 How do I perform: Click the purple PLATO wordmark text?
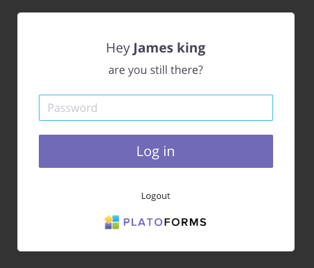tap(143, 222)
